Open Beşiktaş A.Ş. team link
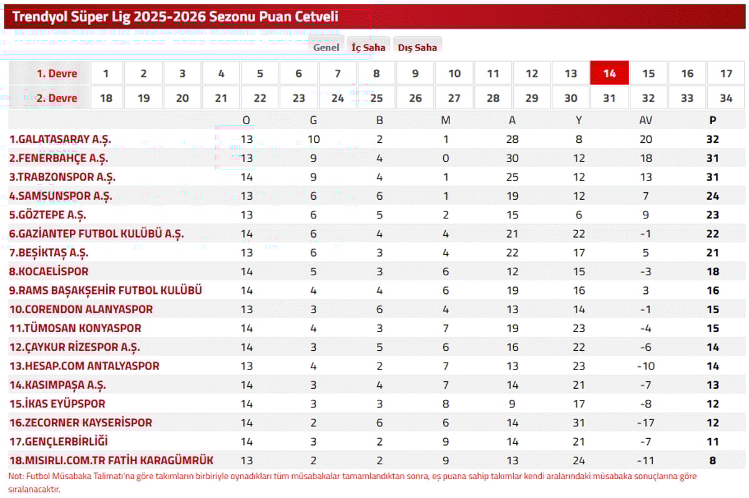Screen dimensions: 749x498 (49, 253)
